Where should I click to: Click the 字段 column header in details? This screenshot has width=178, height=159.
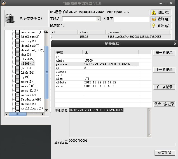pyautogui.click(x=69, y=52)
